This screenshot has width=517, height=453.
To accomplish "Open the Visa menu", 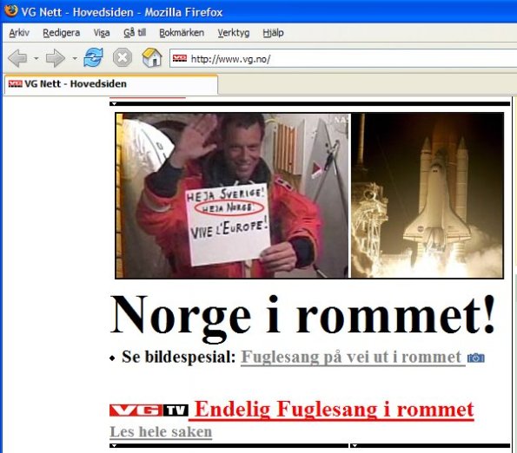I will point(102,33).
